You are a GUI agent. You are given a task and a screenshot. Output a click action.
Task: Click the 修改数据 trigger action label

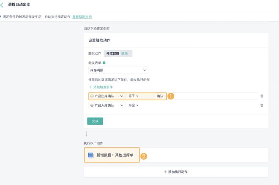112,54
